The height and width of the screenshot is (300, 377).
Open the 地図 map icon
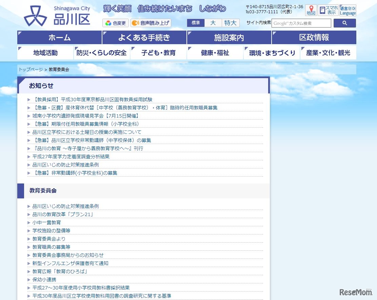point(311,10)
